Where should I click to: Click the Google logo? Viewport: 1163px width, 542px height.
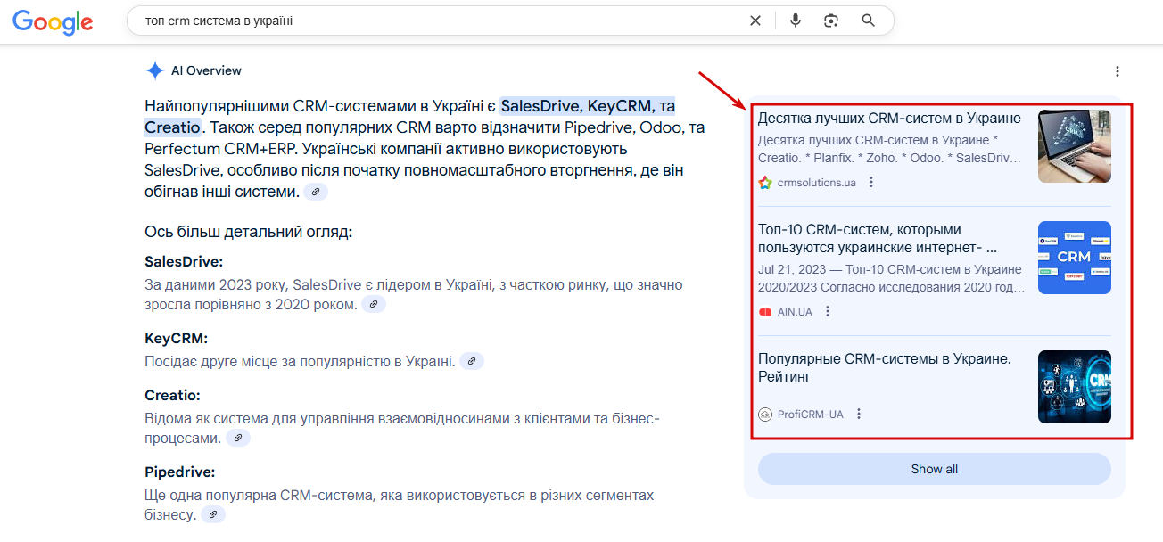point(53,21)
